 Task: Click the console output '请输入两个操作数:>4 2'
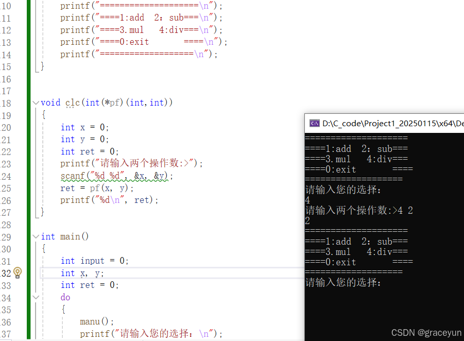(x=359, y=211)
